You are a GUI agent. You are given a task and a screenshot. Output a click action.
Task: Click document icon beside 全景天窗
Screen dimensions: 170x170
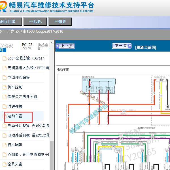pos(5,164)
